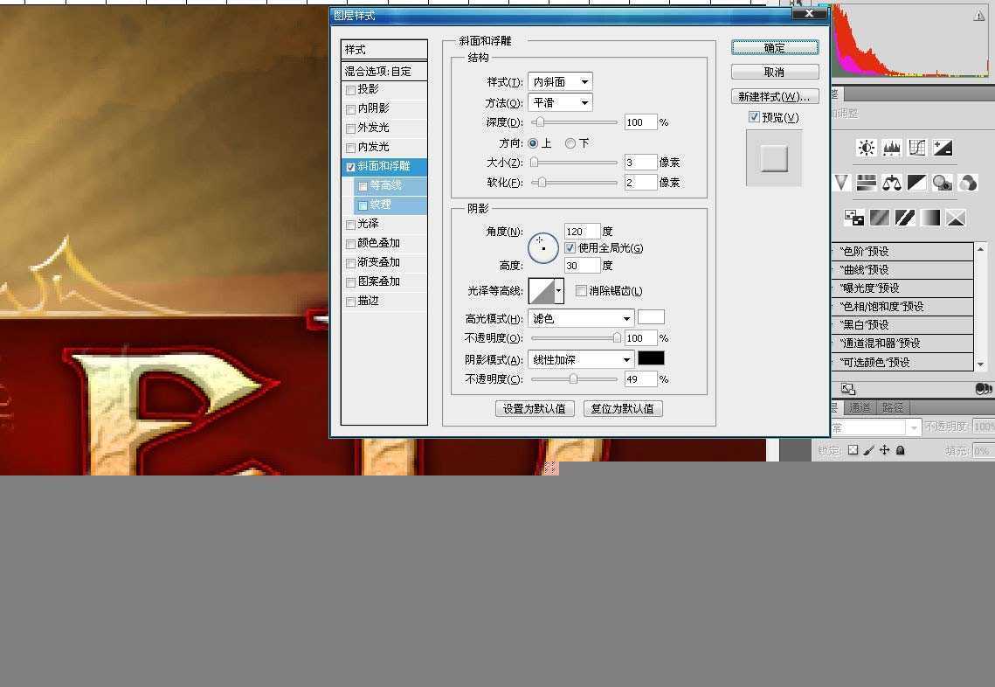Viewport: 995px width, 687px height.
Task: Click the expanded view icon in Adjustments panel
Action: [x=848, y=389]
